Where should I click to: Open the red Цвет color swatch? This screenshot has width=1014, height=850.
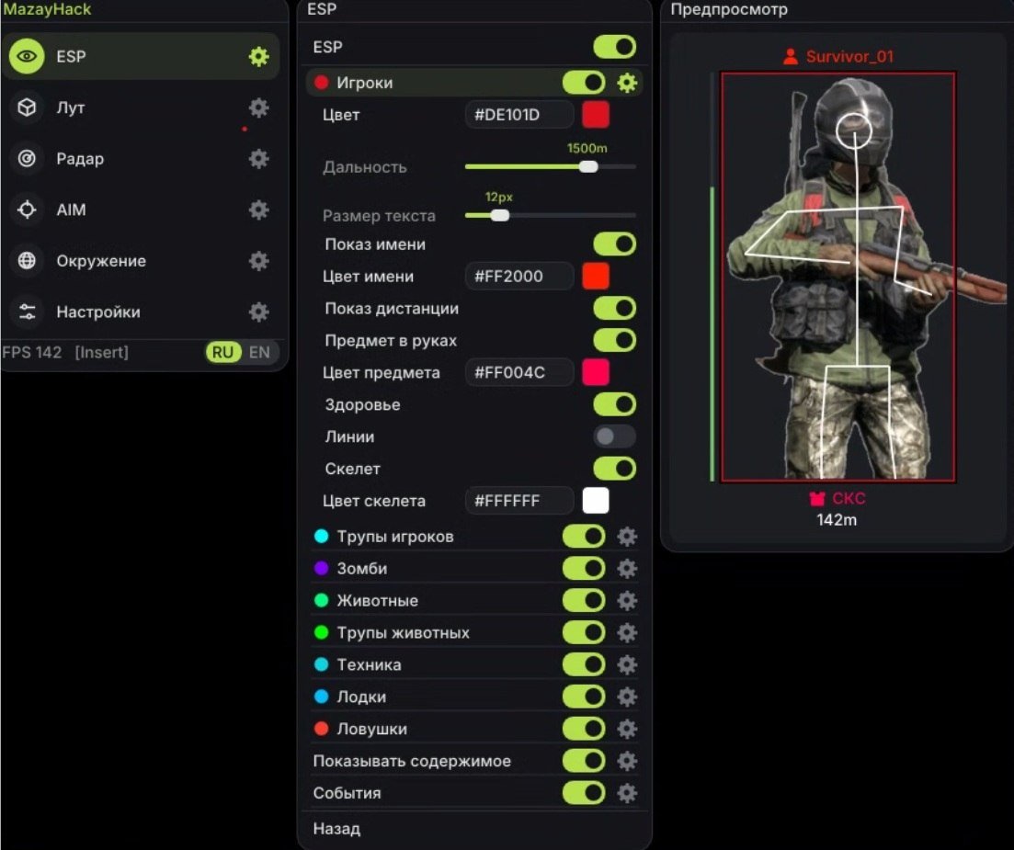[596, 115]
